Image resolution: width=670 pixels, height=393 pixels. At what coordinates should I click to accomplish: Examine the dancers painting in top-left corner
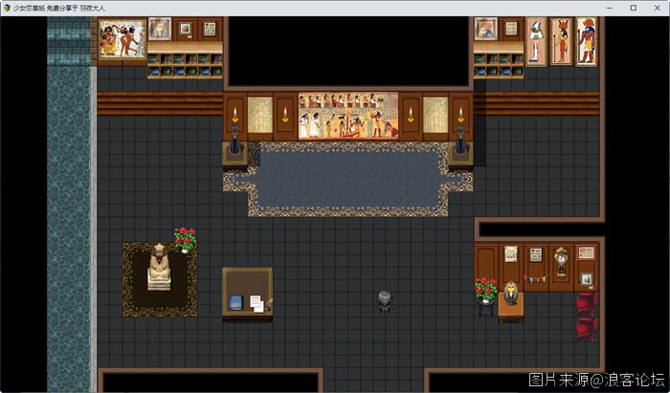[123, 40]
